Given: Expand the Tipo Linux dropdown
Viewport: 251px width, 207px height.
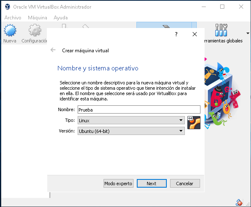Looking at the screenshot, I should (131, 120).
